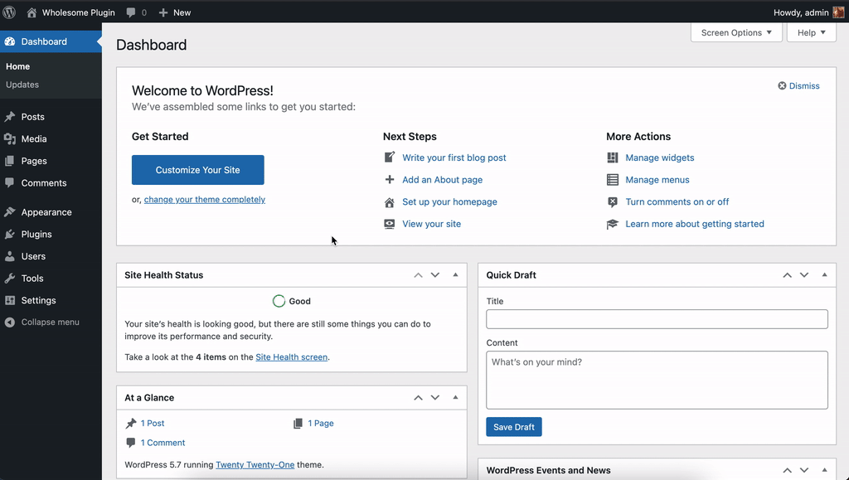Click the Media icon in sidebar

point(10,139)
